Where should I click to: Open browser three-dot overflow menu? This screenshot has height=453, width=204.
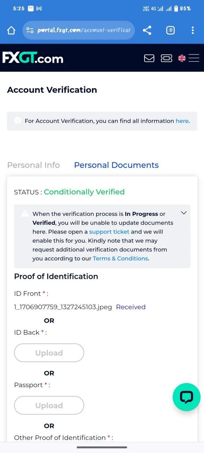pyautogui.click(x=192, y=30)
